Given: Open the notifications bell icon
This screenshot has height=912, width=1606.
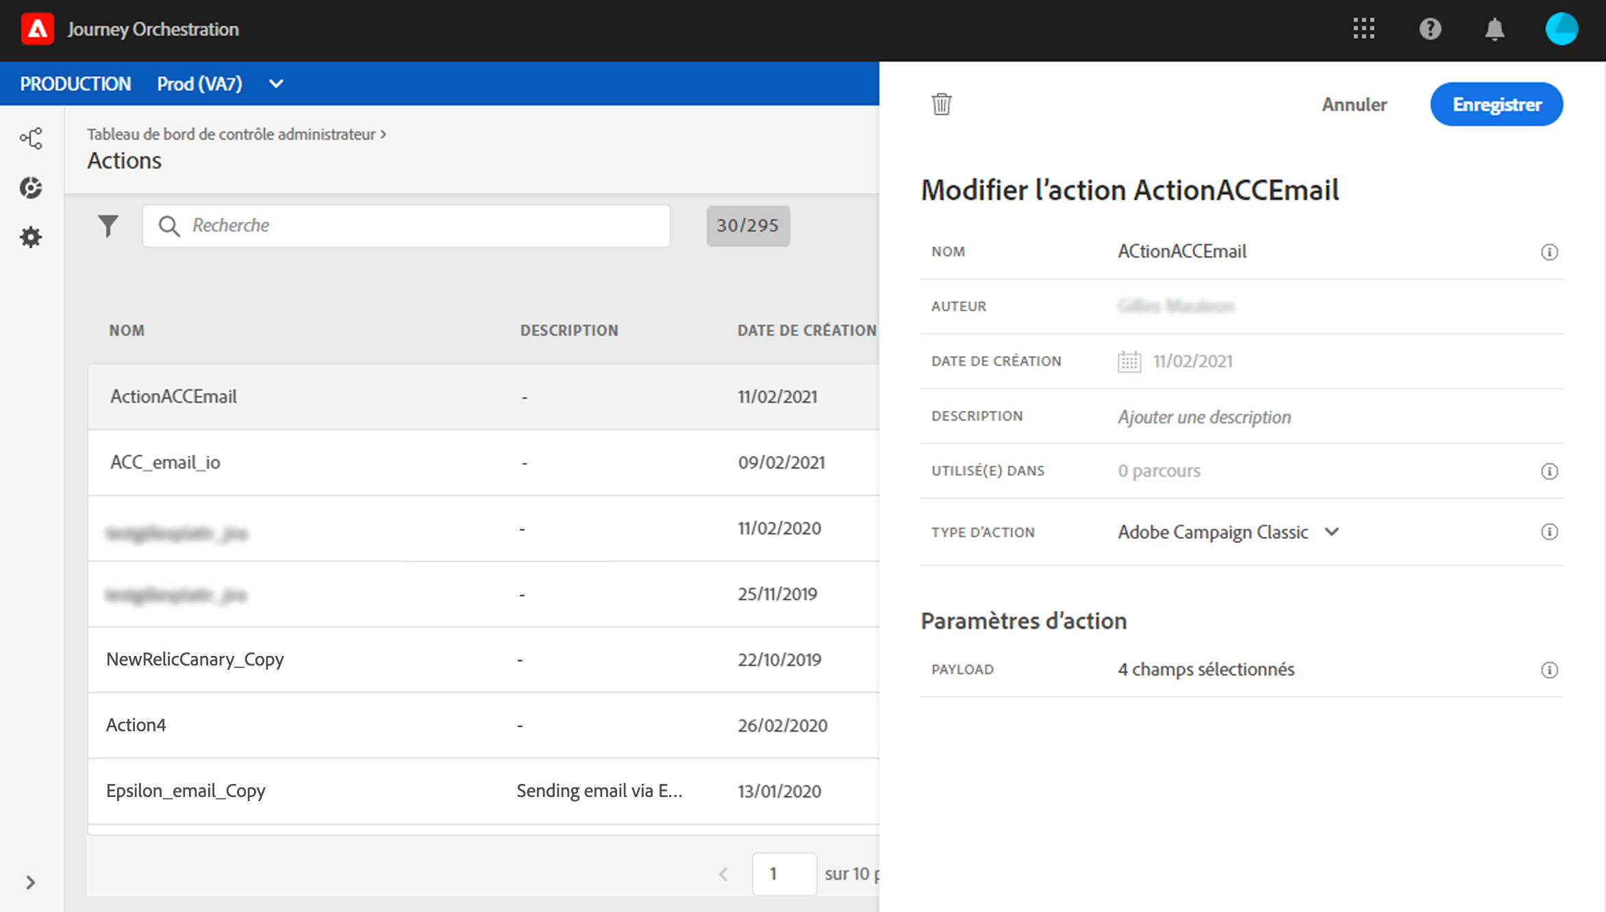Looking at the screenshot, I should click(1494, 29).
